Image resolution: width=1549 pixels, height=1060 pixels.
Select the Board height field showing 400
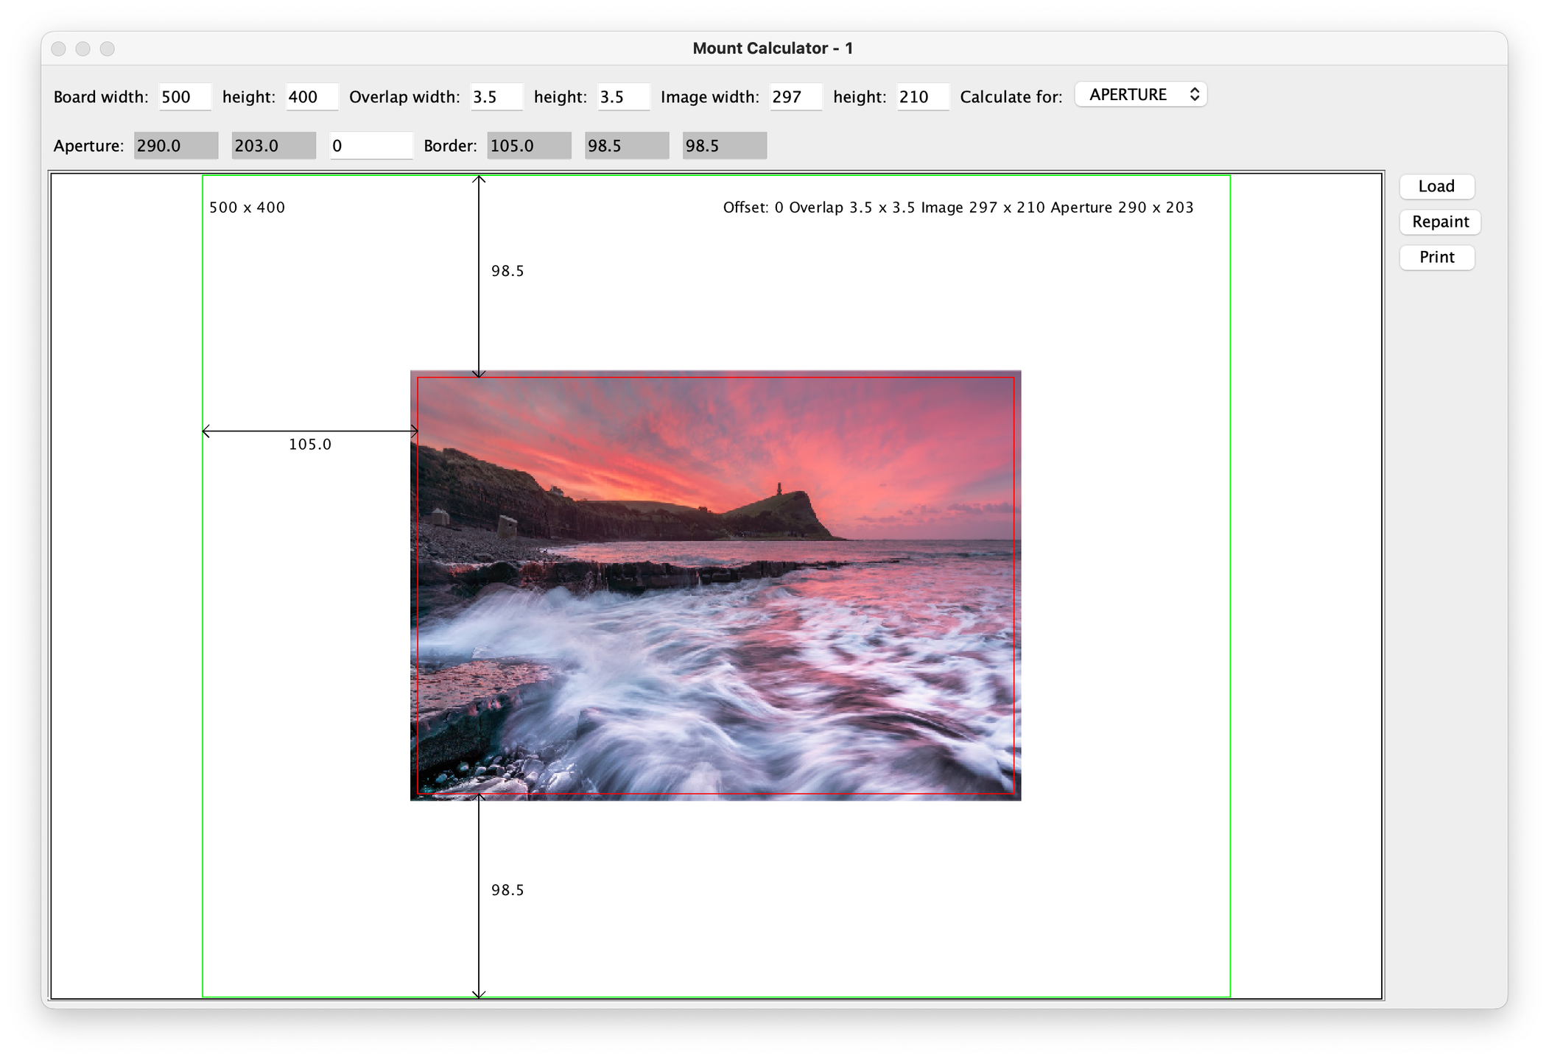point(311,97)
